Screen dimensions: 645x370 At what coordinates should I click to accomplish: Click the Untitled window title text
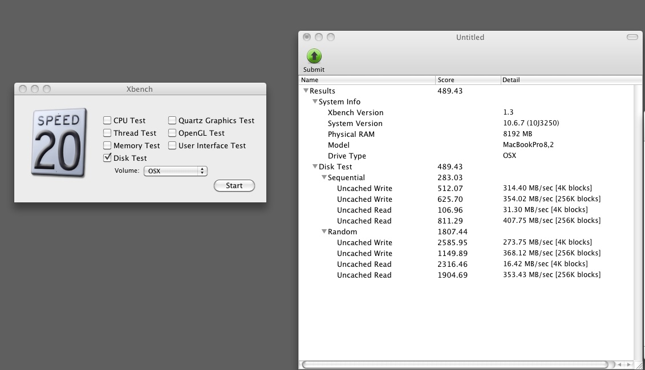click(470, 37)
